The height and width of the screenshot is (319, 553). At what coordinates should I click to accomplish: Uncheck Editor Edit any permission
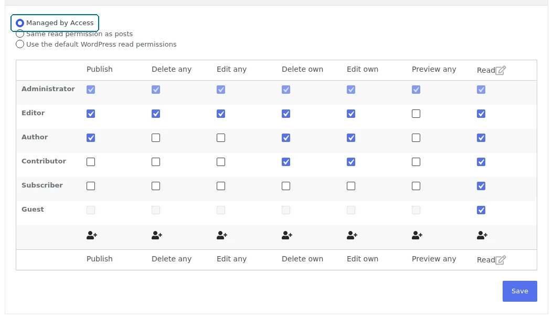tap(221, 114)
